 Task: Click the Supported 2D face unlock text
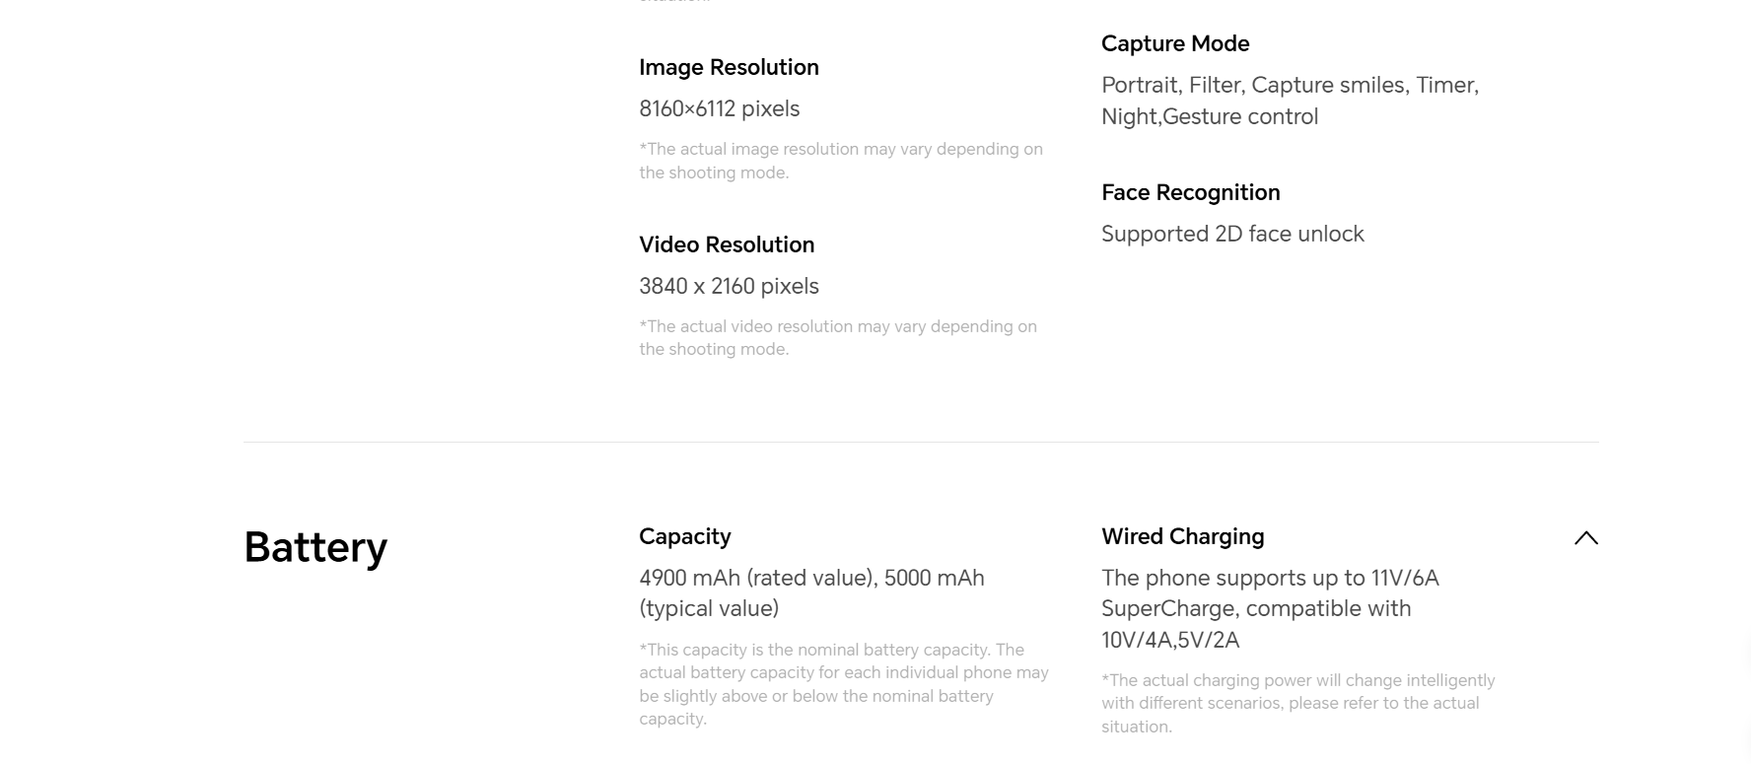click(1232, 234)
